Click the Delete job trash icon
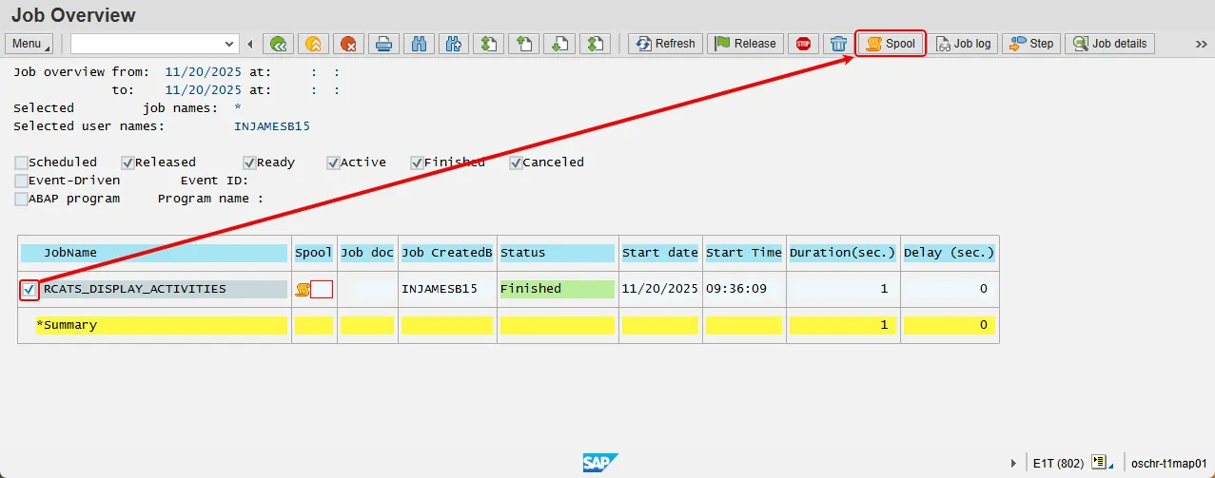The width and height of the screenshot is (1215, 478). click(837, 44)
